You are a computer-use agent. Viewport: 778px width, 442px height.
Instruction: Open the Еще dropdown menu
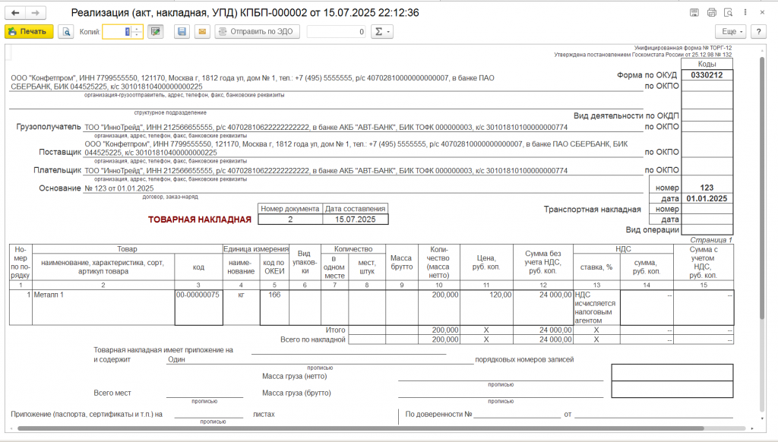click(731, 31)
